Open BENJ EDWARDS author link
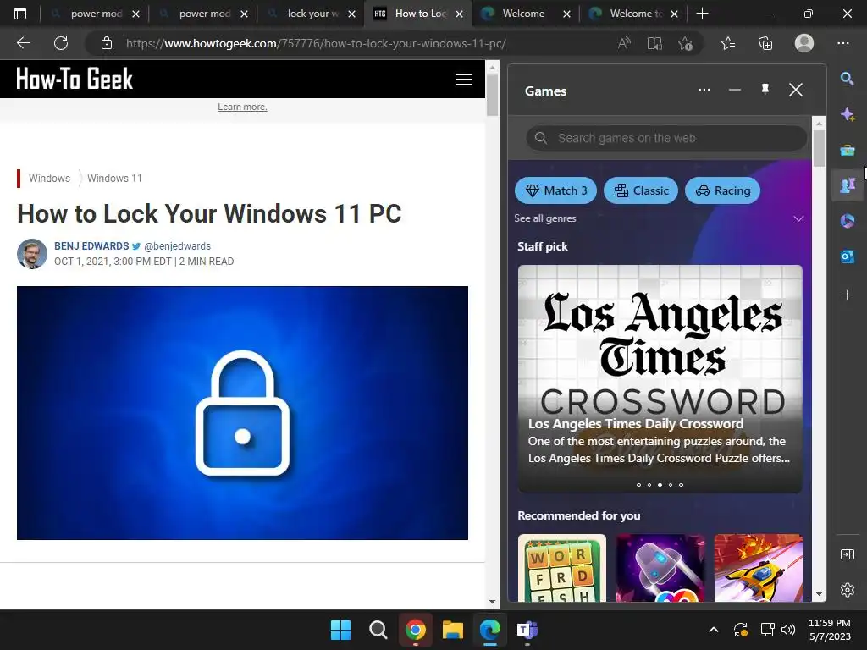This screenshot has height=650, width=867. pos(91,246)
